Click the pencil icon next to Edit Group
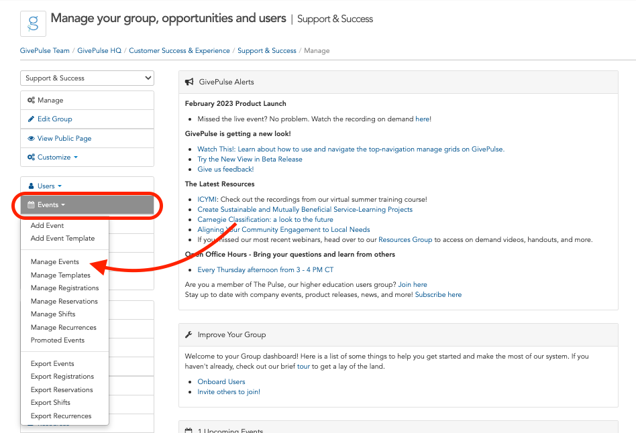This screenshot has height=433, width=636. pyautogui.click(x=31, y=119)
